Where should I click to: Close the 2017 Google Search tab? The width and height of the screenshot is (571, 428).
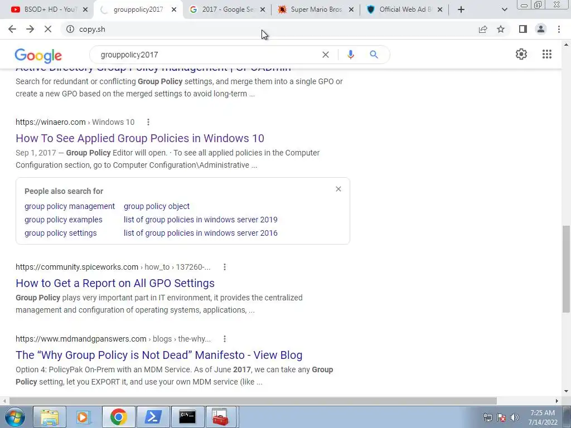(263, 10)
